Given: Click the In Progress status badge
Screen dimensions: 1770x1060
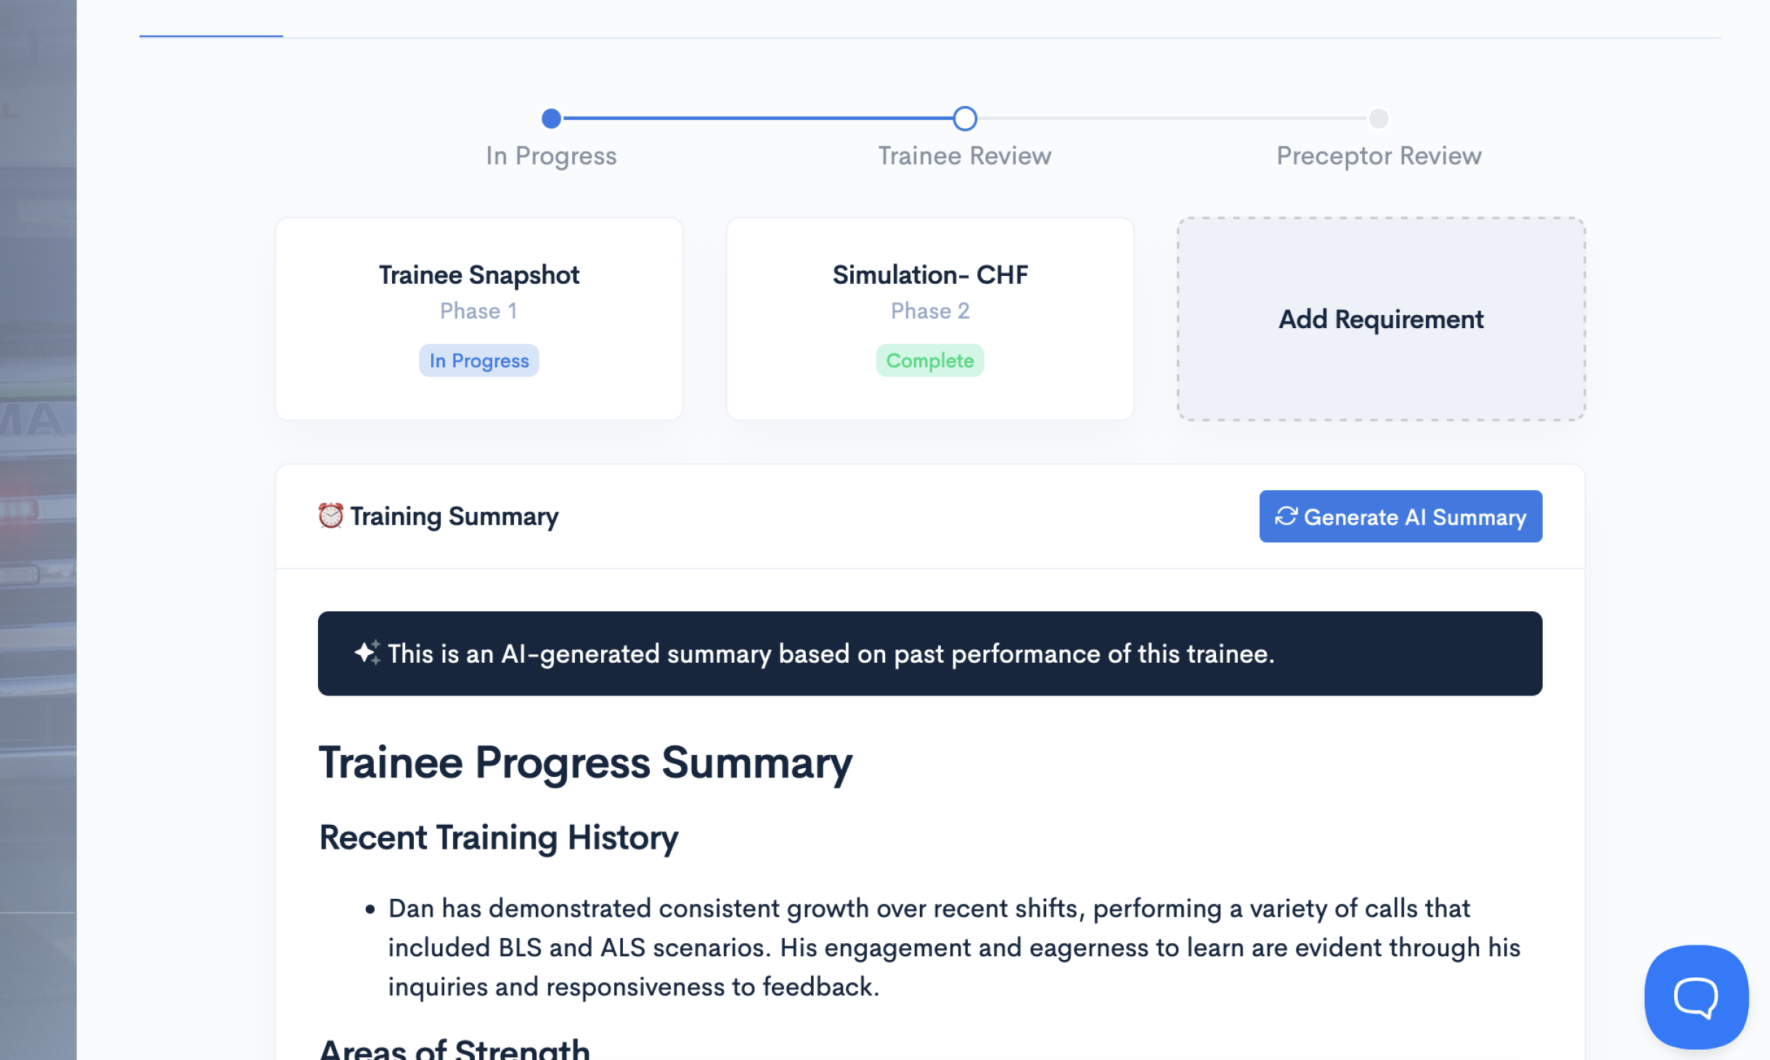Looking at the screenshot, I should [478, 361].
